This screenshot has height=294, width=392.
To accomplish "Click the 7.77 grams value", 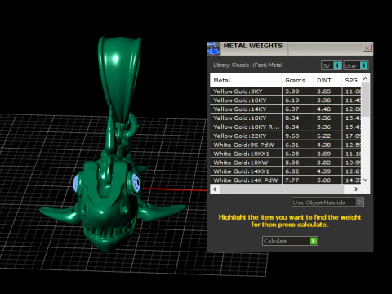I will tap(292, 180).
